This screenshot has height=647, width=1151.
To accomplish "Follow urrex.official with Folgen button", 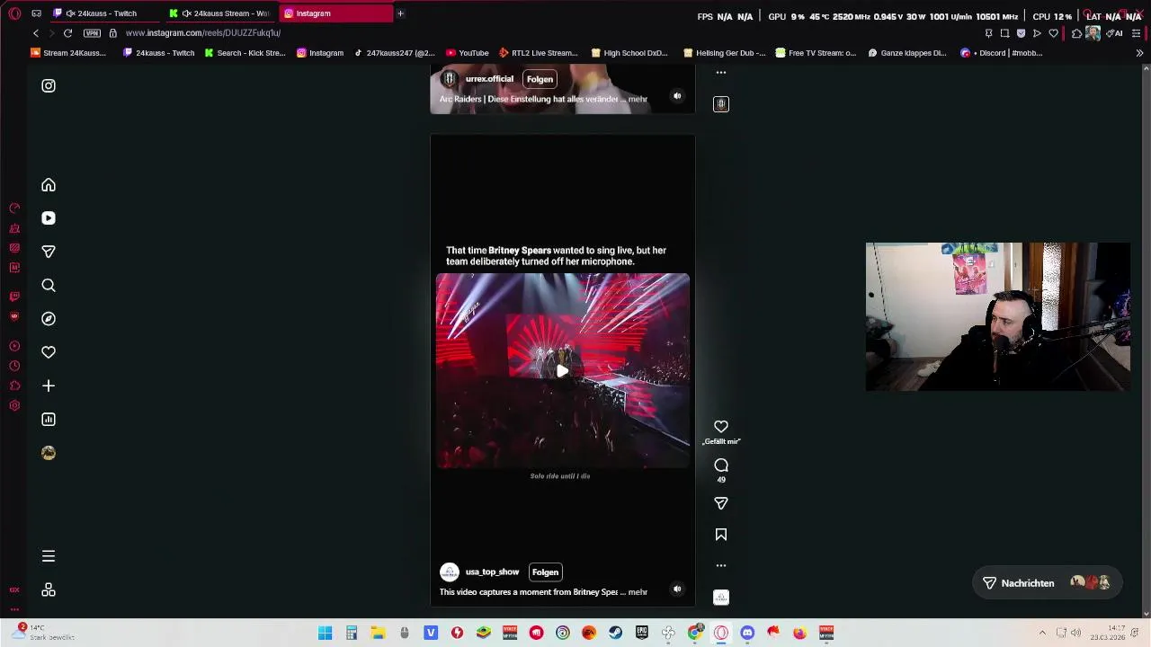I will pyautogui.click(x=540, y=79).
